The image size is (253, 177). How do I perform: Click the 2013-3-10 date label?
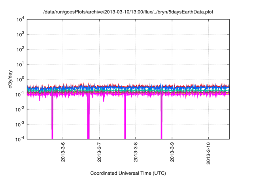click(x=208, y=153)
